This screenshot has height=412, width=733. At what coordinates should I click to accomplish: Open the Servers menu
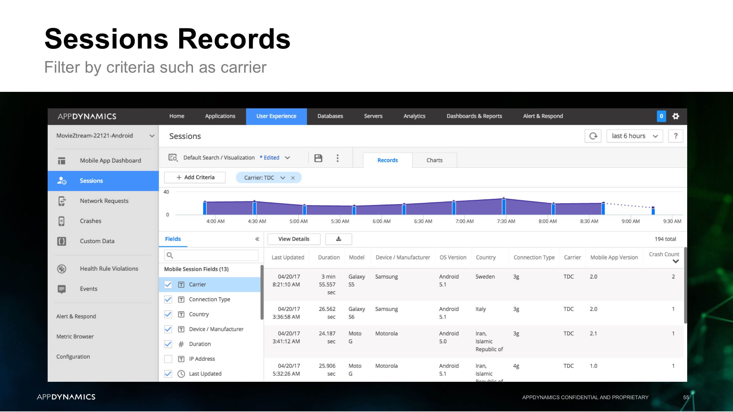click(373, 116)
